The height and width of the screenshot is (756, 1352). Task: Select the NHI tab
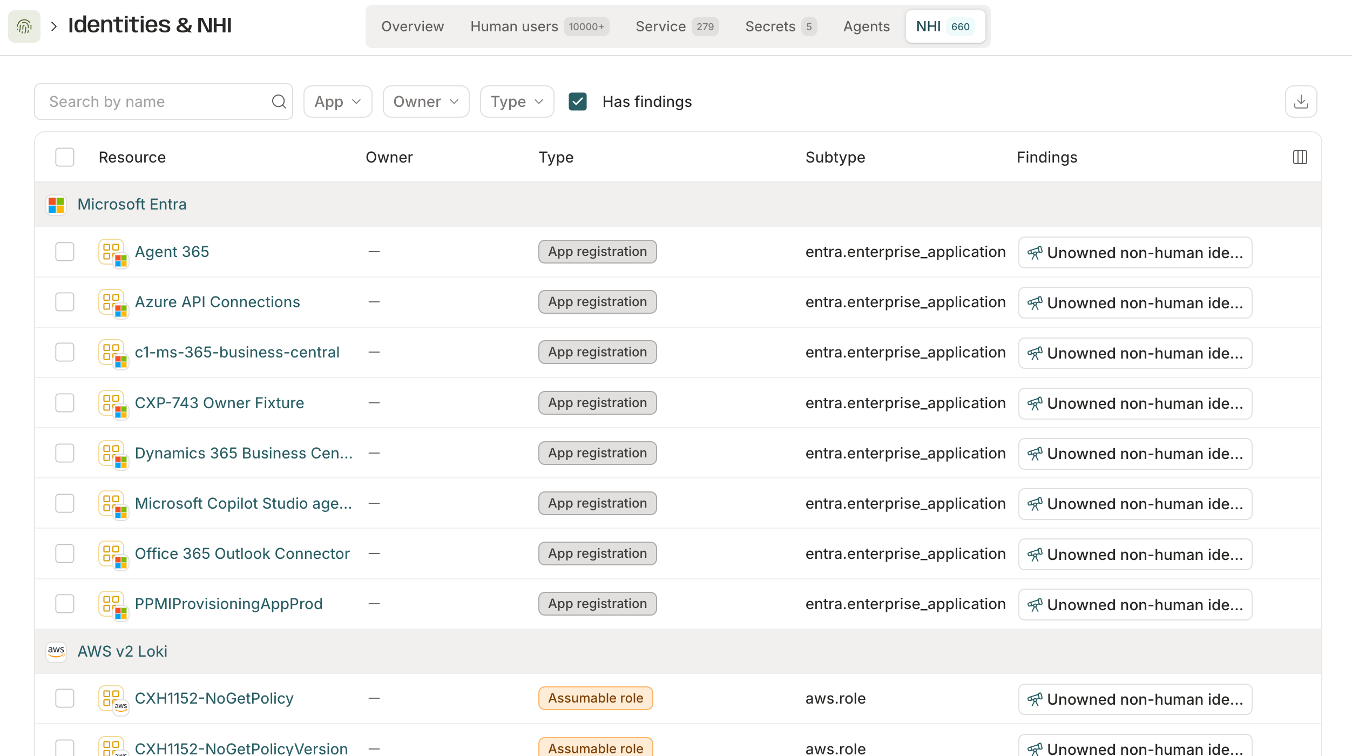(x=945, y=26)
